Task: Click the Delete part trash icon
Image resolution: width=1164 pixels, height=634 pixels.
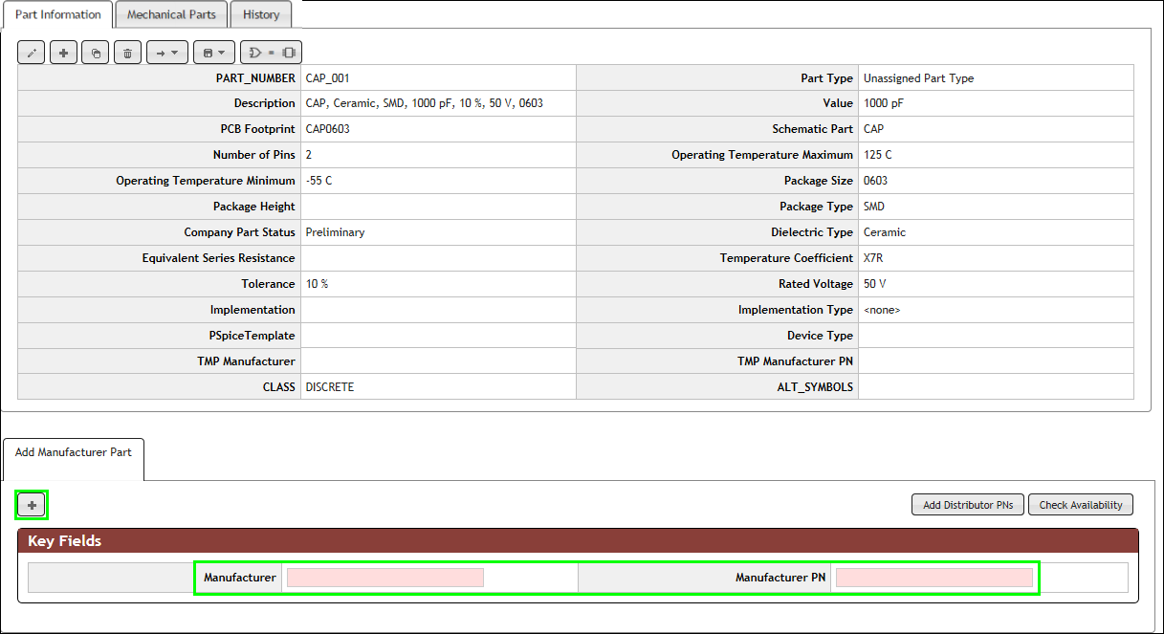Action: coord(128,52)
